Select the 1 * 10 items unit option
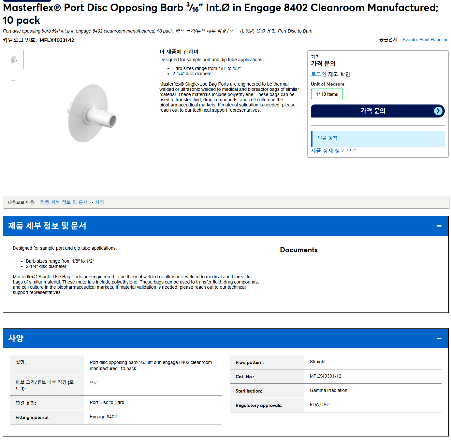Screen dimensions: 451x443 point(327,94)
